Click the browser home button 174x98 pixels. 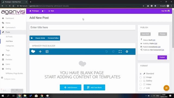pos(13,6)
